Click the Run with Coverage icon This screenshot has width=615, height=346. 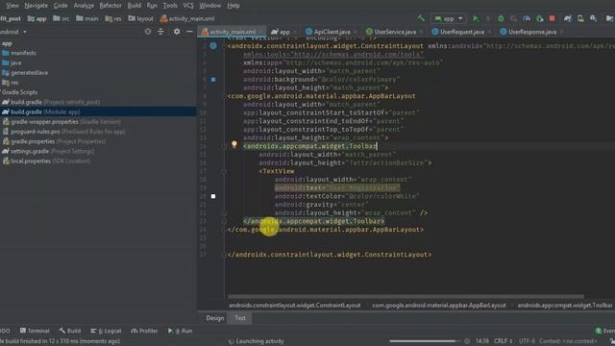click(513, 18)
